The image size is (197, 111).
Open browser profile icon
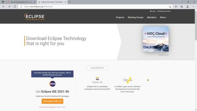click(x=187, y=6)
